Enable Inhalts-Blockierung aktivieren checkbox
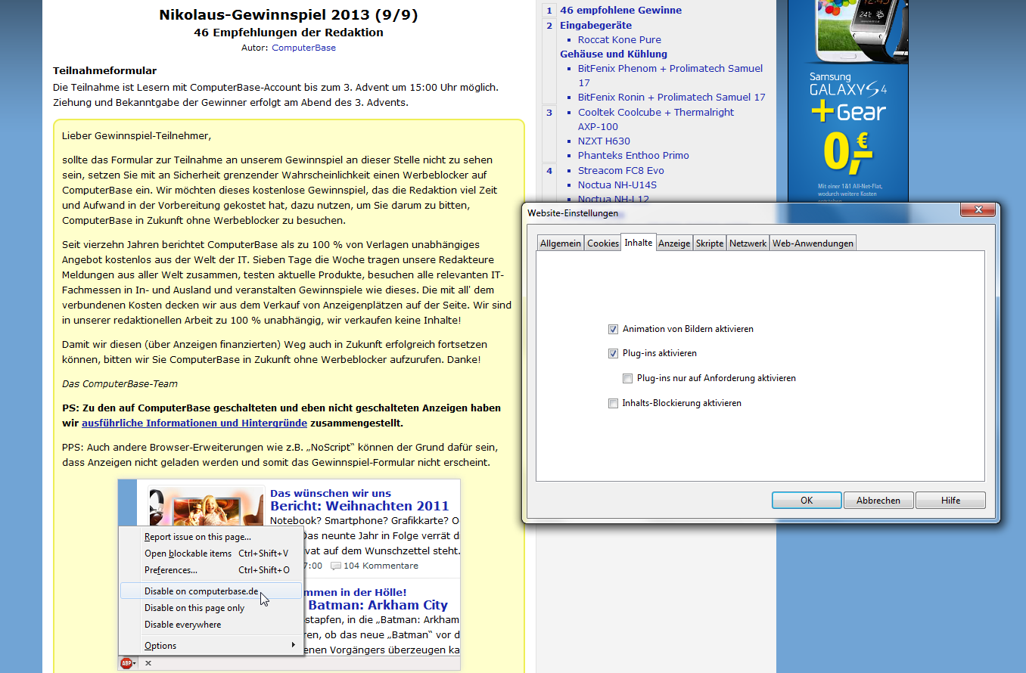This screenshot has height=673, width=1026. pyautogui.click(x=613, y=403)
